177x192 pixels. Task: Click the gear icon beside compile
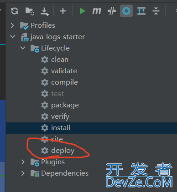pos(45,82)
